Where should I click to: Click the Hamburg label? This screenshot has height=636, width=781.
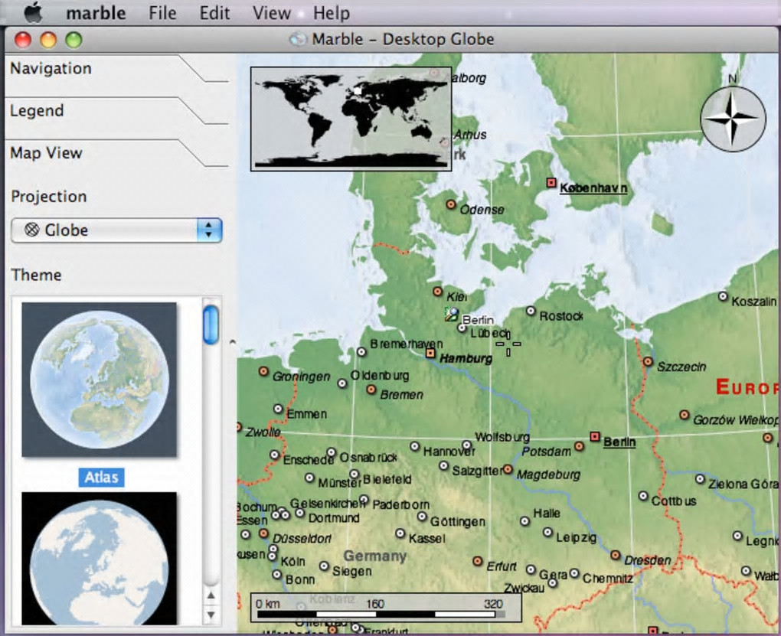pos(466,358)
